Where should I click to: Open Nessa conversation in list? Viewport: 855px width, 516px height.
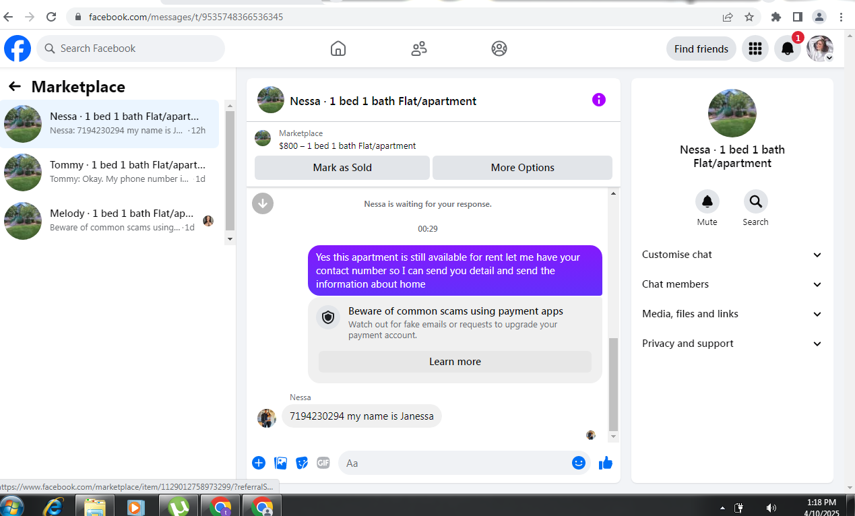(110, 123)
